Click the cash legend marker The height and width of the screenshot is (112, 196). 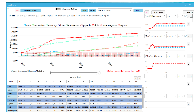click(x=25, y=25)
